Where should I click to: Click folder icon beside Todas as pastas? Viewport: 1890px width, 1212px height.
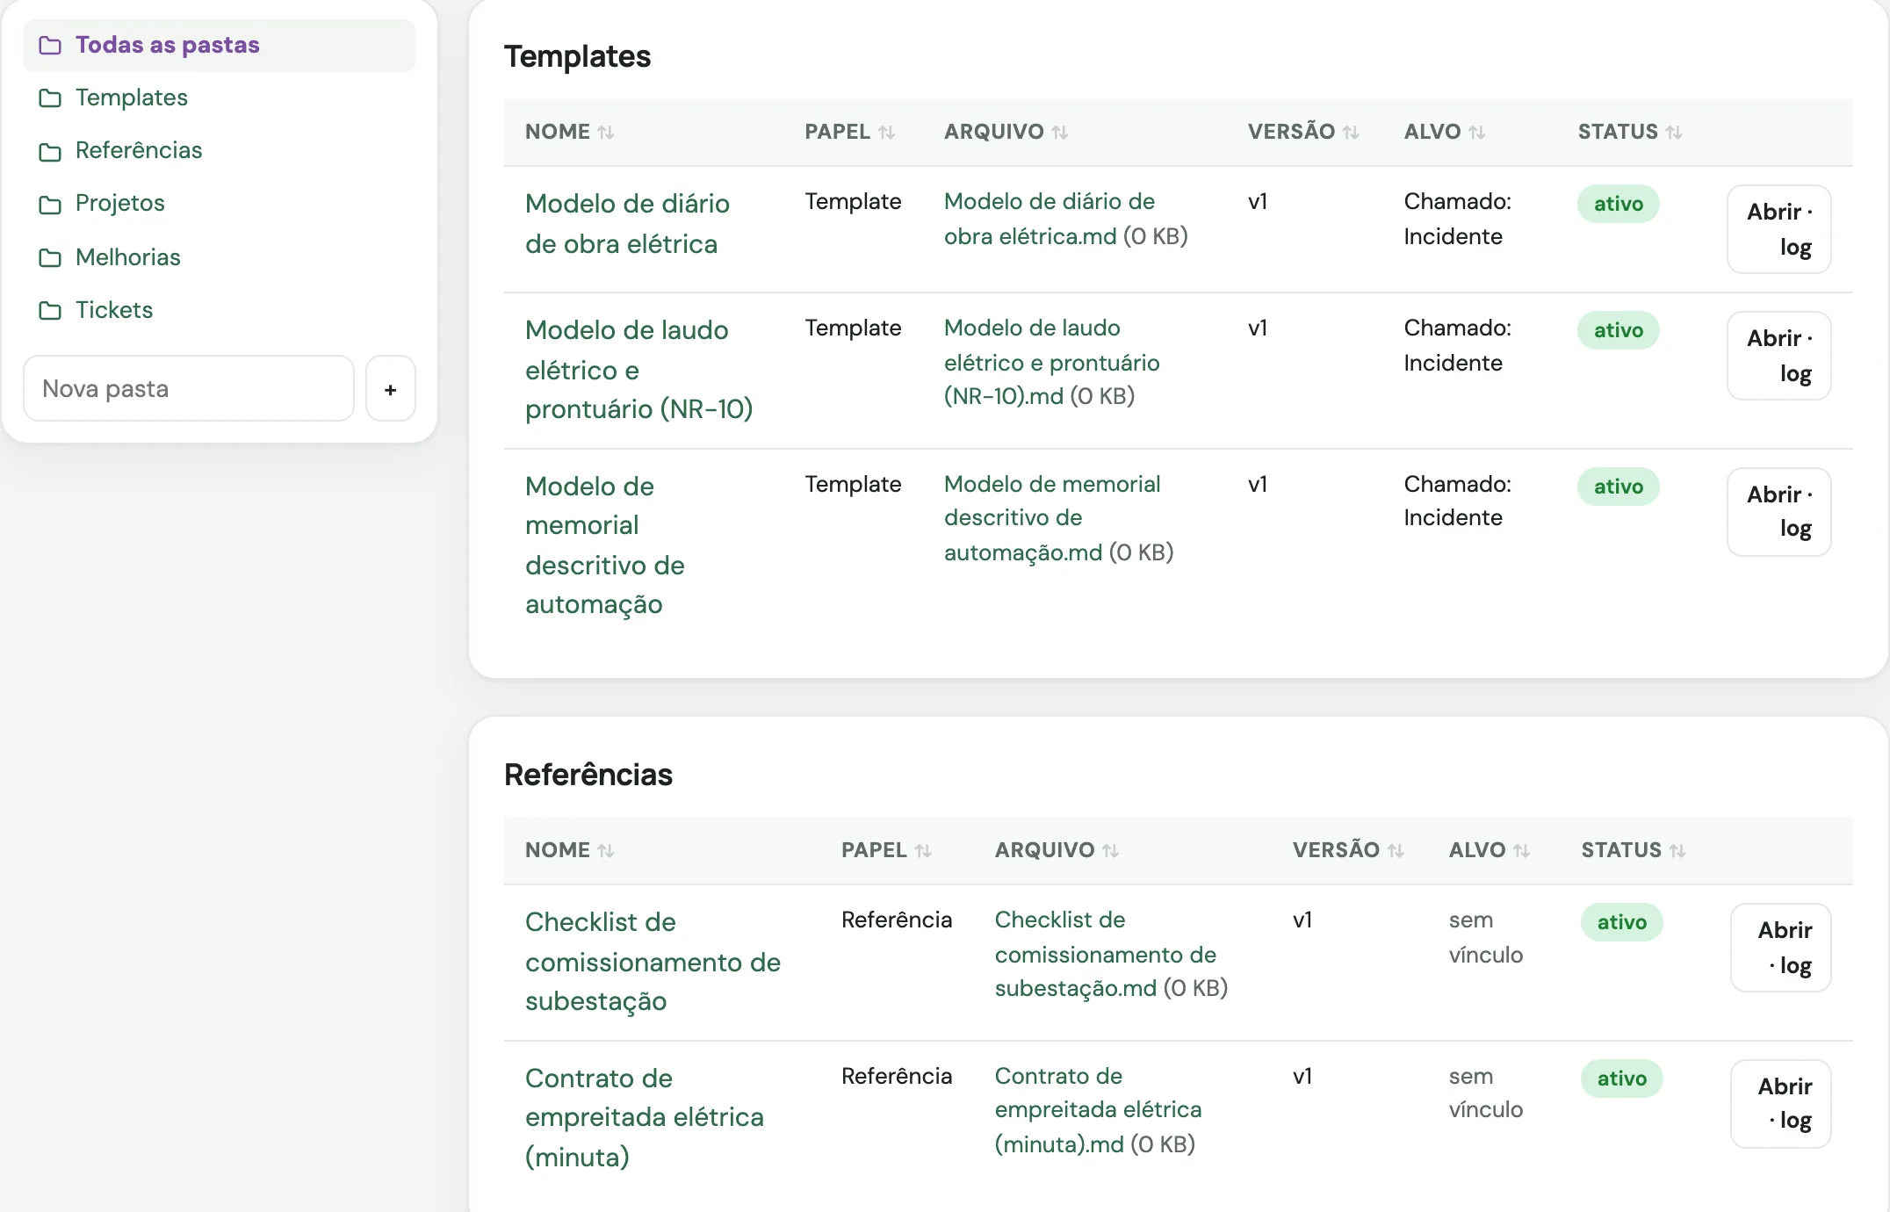[50, 45]
